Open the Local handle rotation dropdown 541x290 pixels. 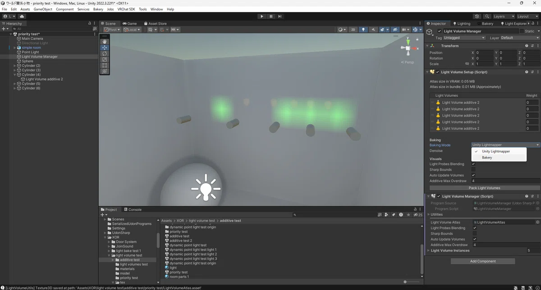click(x=132, y=30)
